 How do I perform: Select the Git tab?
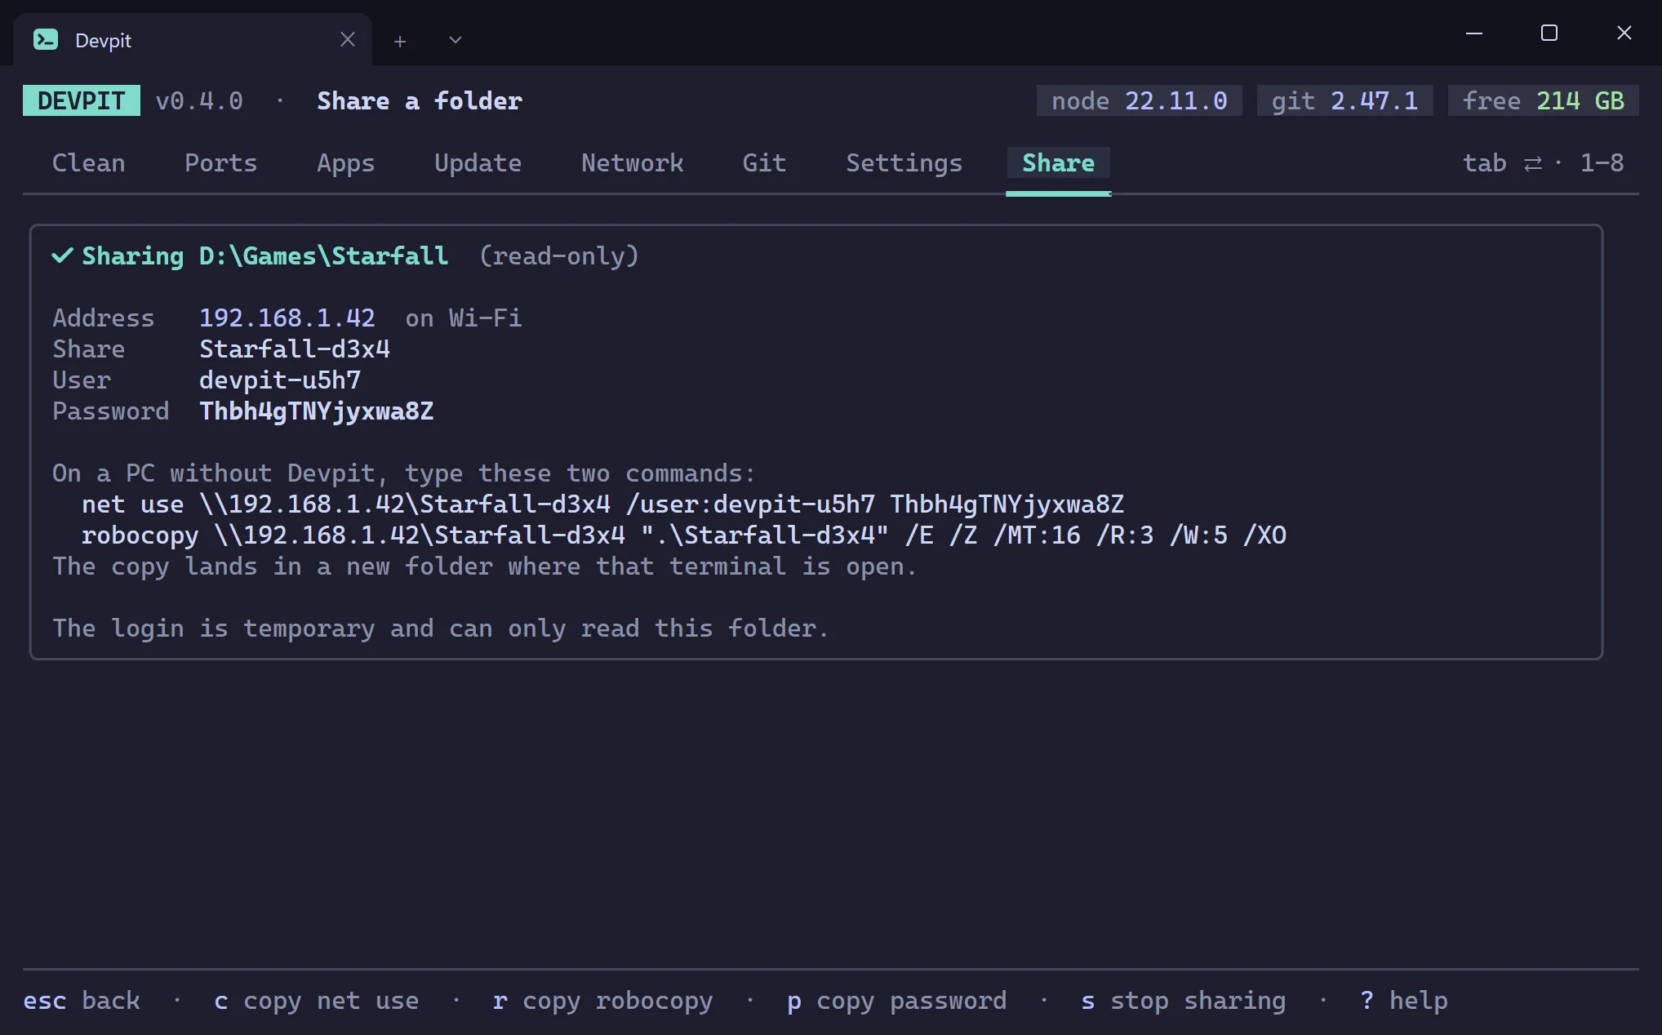(764, 163)
